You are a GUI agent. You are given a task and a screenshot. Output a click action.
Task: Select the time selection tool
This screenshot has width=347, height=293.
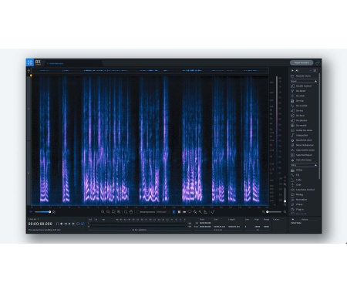click(173, 212)
